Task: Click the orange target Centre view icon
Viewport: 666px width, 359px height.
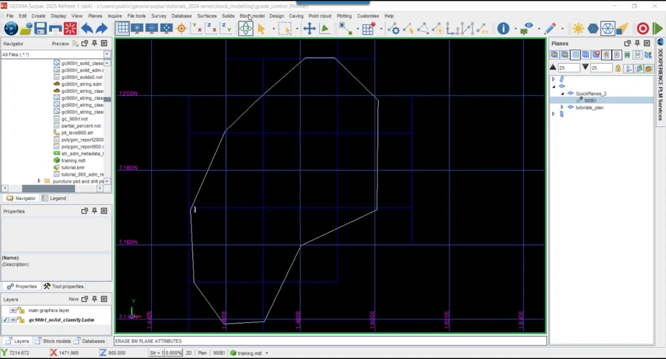Action: click(x=181, y=29)
